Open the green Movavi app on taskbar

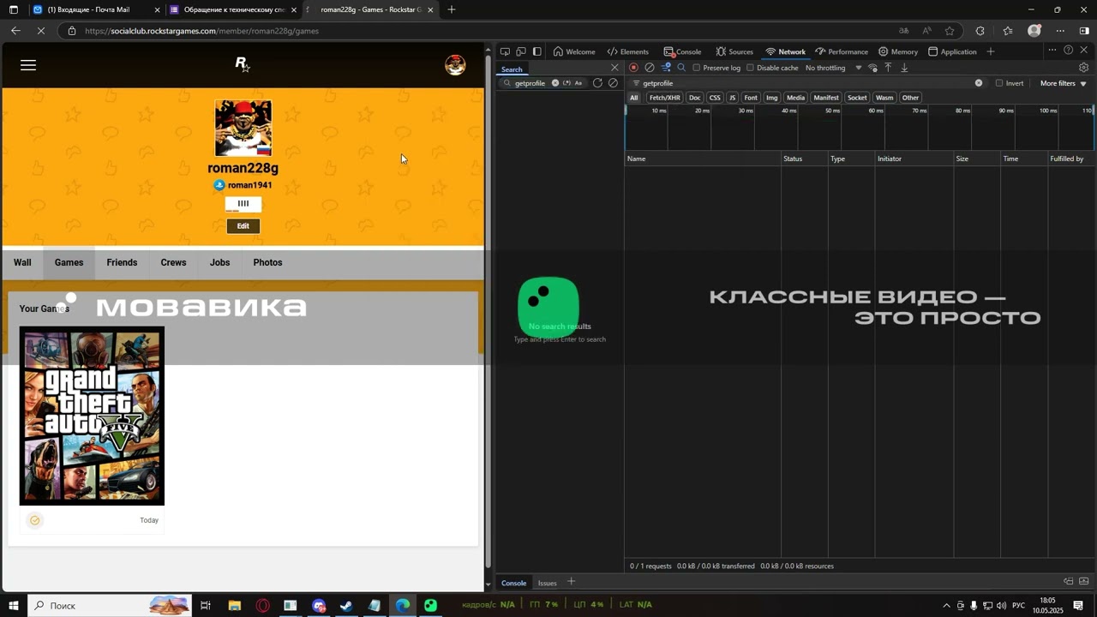tap(430, 606)
